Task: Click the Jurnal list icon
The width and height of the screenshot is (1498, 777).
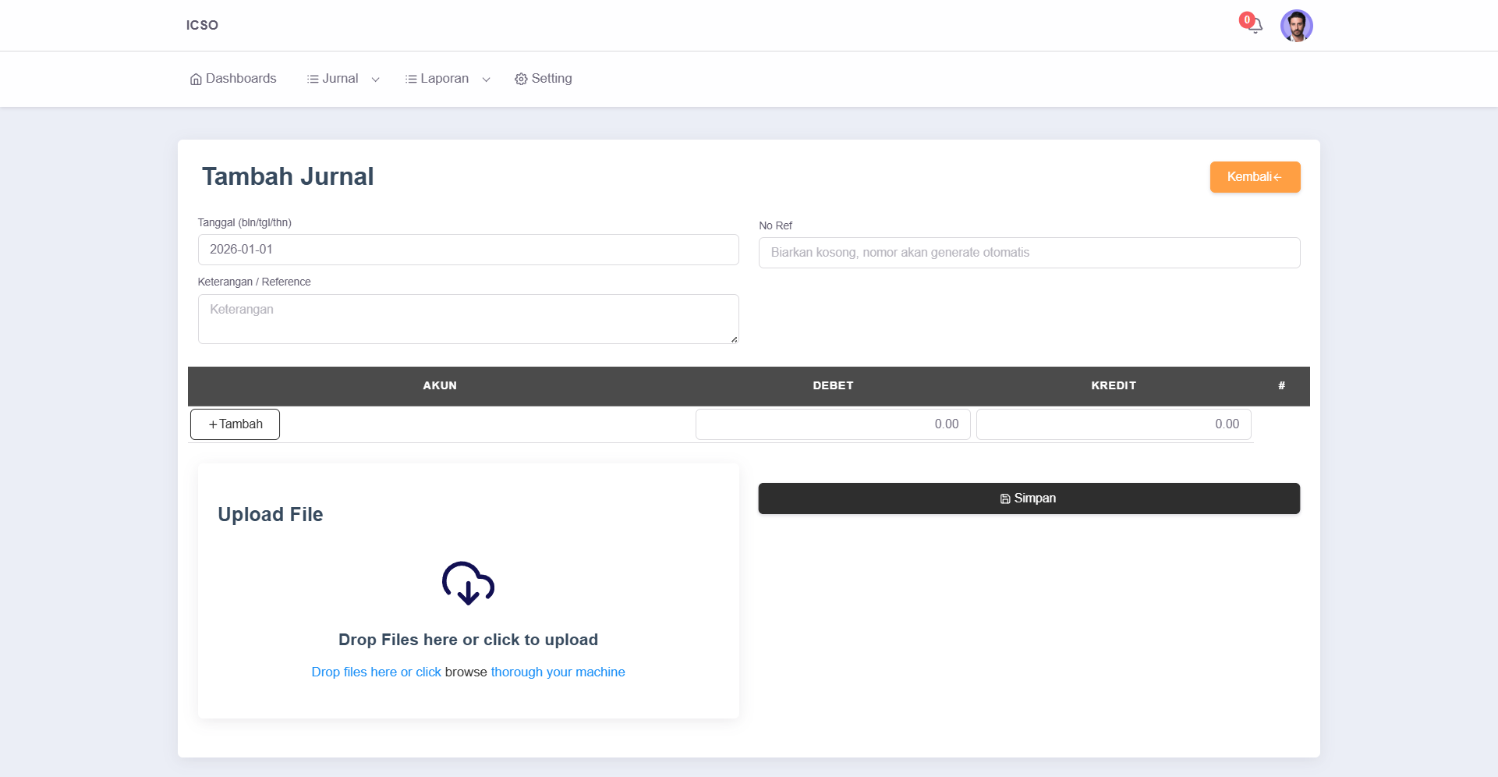Action: point(313,80)
